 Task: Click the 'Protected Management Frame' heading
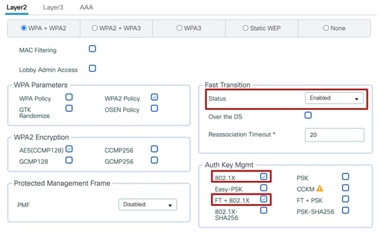point(62,183)
